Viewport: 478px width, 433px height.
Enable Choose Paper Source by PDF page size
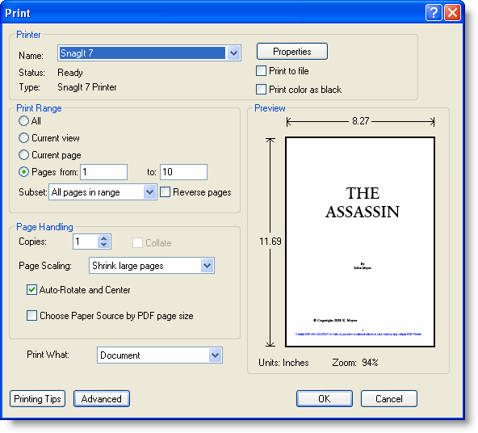31,316
